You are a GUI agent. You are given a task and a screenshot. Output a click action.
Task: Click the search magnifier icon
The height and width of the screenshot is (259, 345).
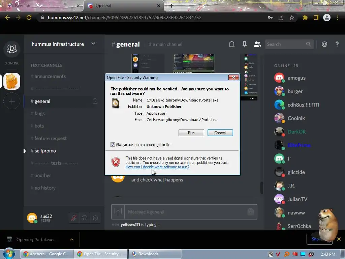click(309, 44)
